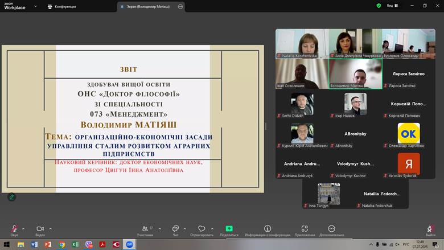Open the Участники participants panel
The height and width of the screenshot is (250, 444).
pyautogui.click(x=145, y=229)
